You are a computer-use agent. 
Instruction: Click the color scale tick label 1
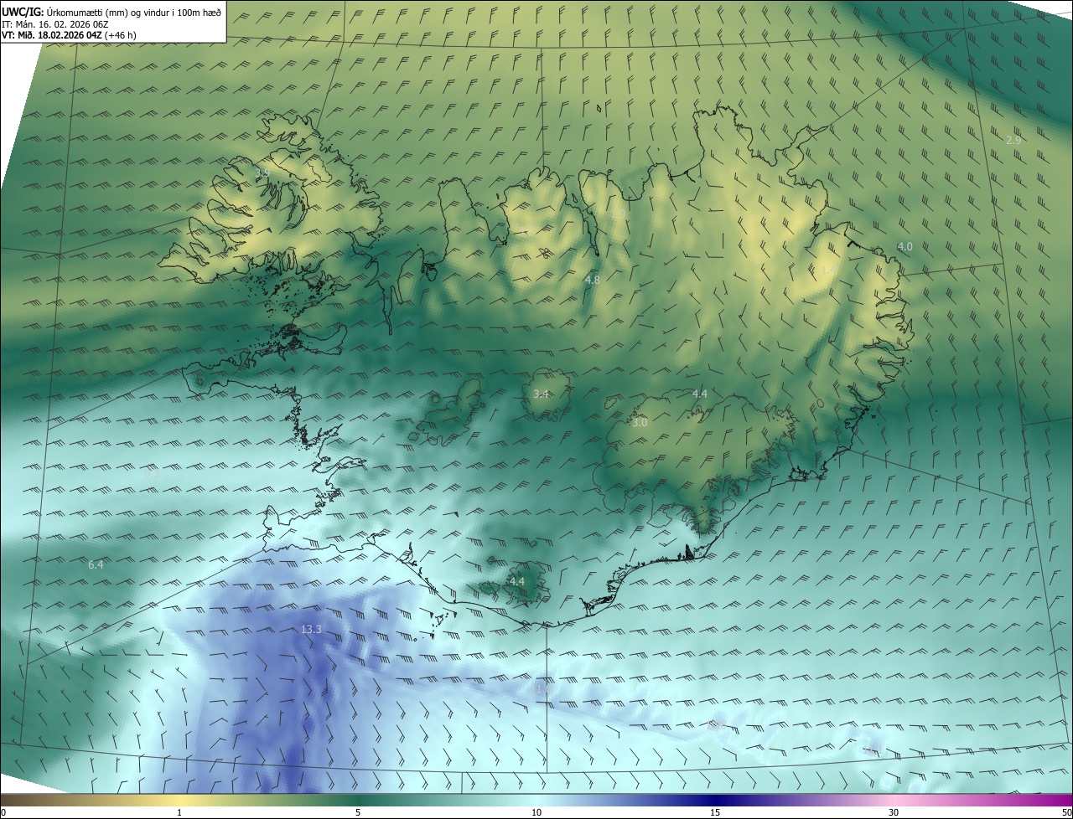click(x=179, y=812)
